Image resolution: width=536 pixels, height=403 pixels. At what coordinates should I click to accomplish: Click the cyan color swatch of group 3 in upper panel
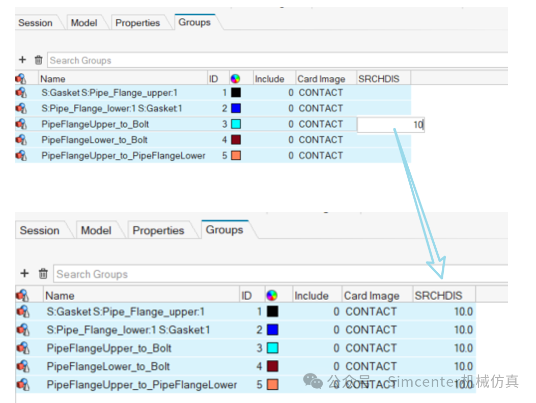pos(236,124)
